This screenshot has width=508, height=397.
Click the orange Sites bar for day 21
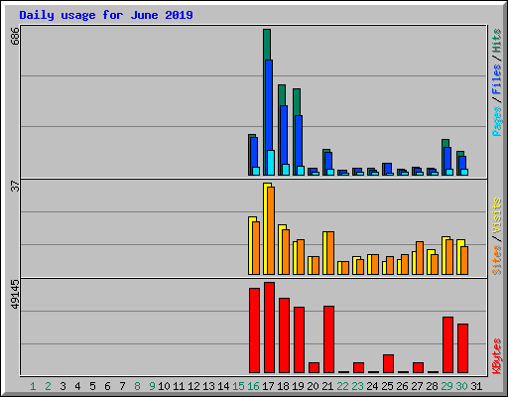click(330, 253)
